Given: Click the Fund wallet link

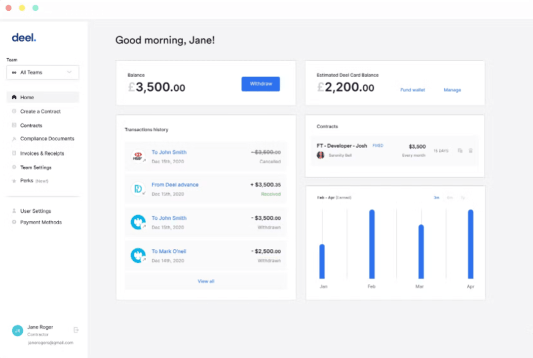Looking at the screenshot, I should click(x=413, y=90).
